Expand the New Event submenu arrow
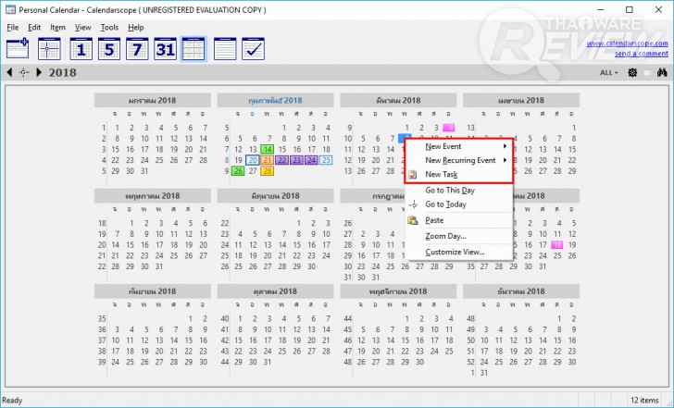 [505, 146]
